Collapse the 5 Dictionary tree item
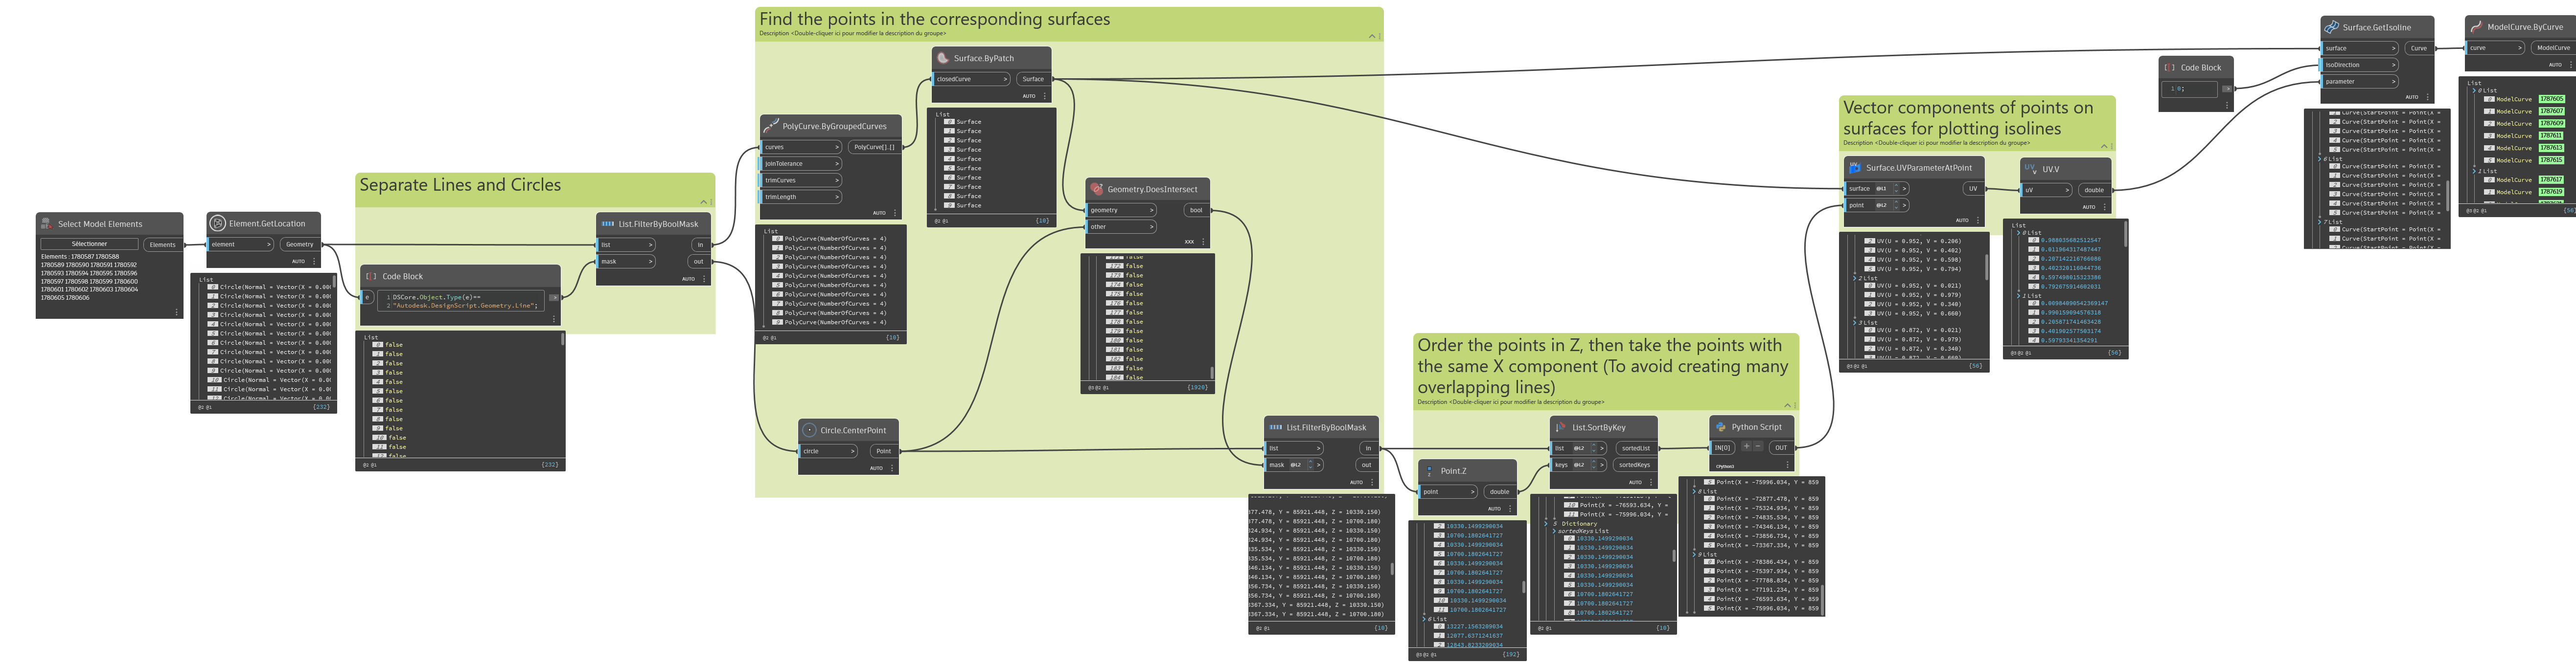The height and width of the screenshot is (665, 2576). click(x=1546, y=523)
